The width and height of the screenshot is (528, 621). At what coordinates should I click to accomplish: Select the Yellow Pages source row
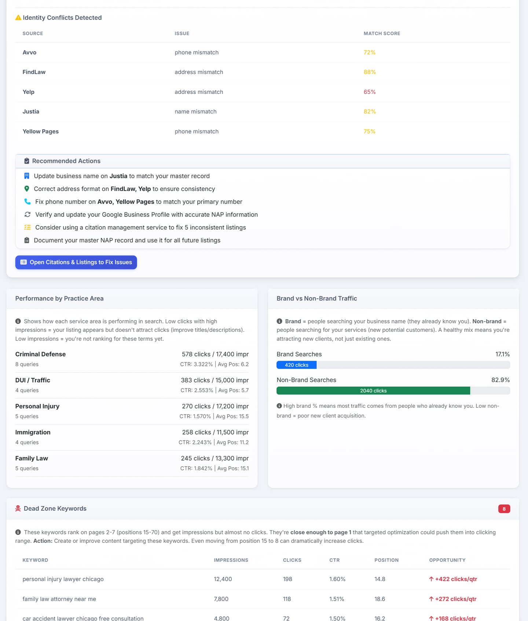[x=263, y=131]
